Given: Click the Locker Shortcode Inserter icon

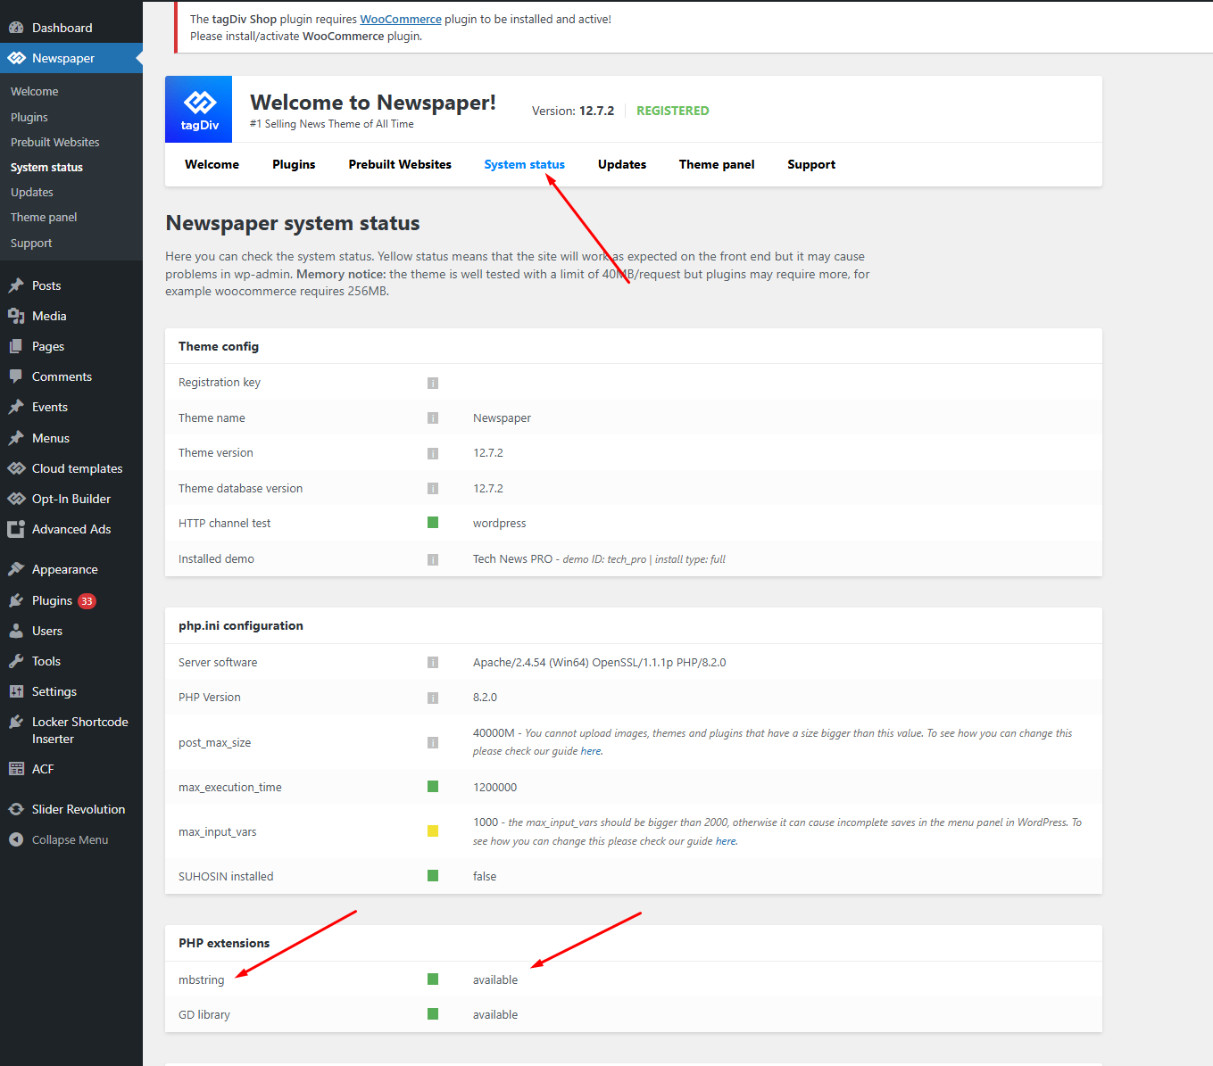Looking at the screenshot, I should click(16, 722).
